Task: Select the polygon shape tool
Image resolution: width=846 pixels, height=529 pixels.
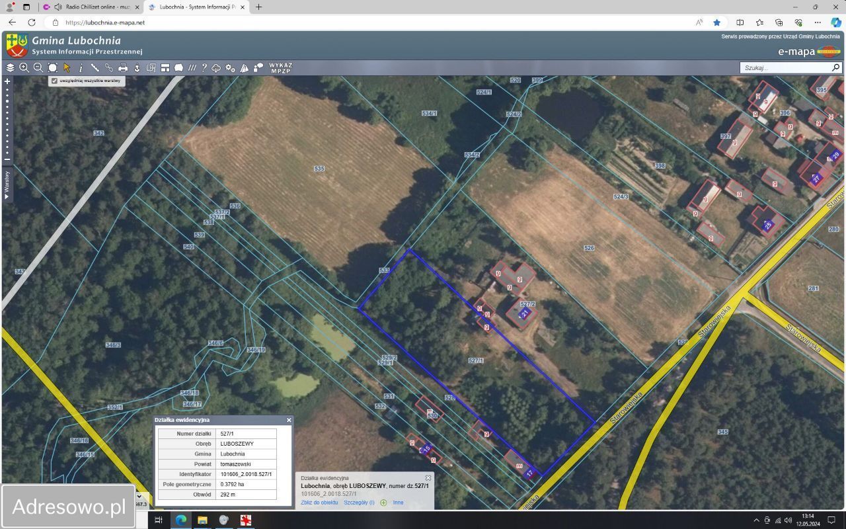Action: (x=178, y=67)
